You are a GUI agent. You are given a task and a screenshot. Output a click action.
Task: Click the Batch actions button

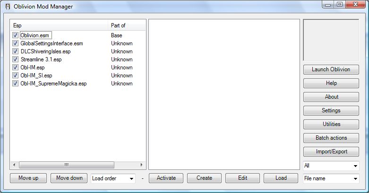pos(331,138)
